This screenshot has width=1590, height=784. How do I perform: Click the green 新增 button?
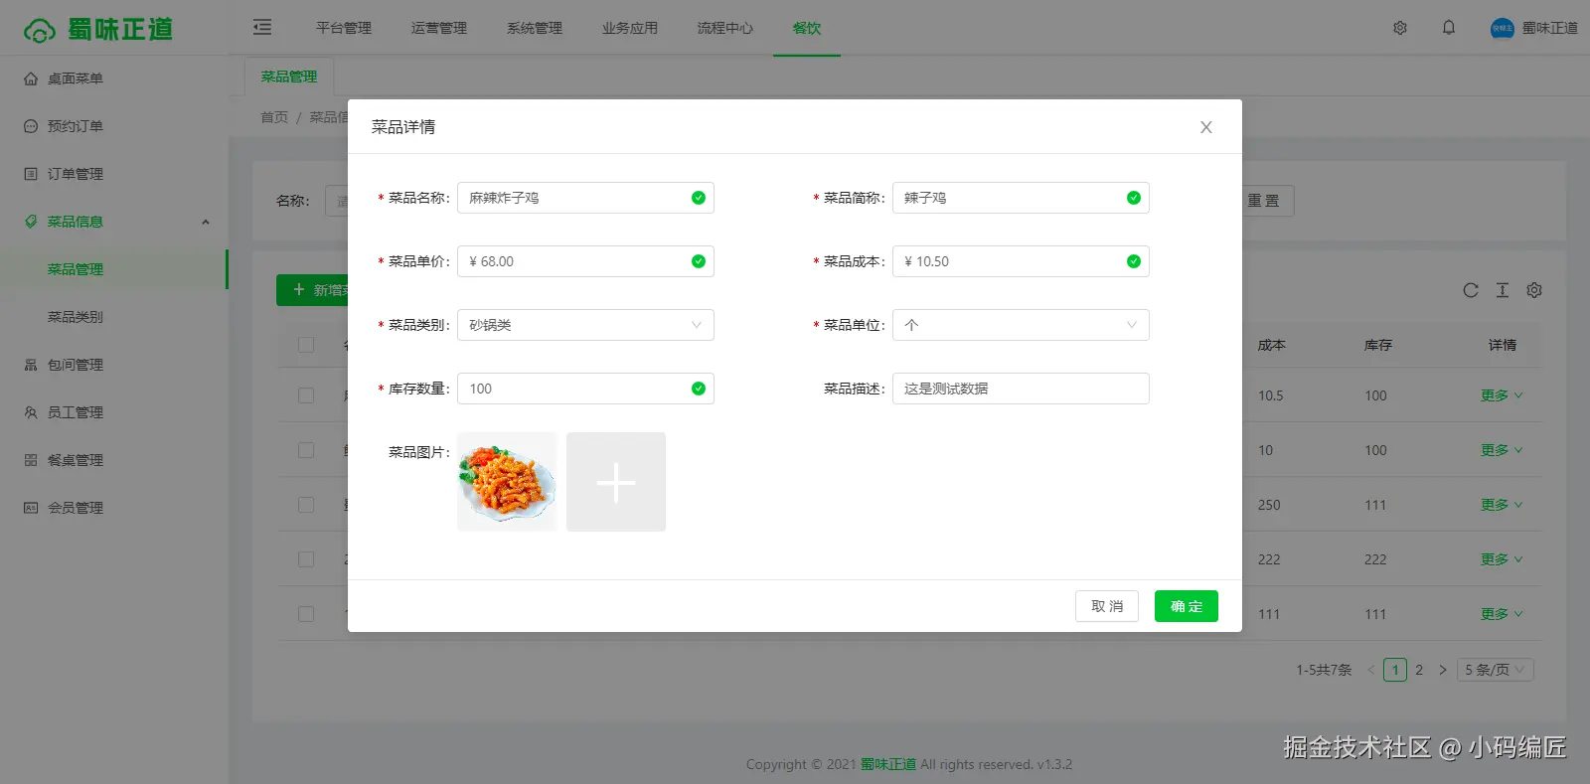pos(312,290)
